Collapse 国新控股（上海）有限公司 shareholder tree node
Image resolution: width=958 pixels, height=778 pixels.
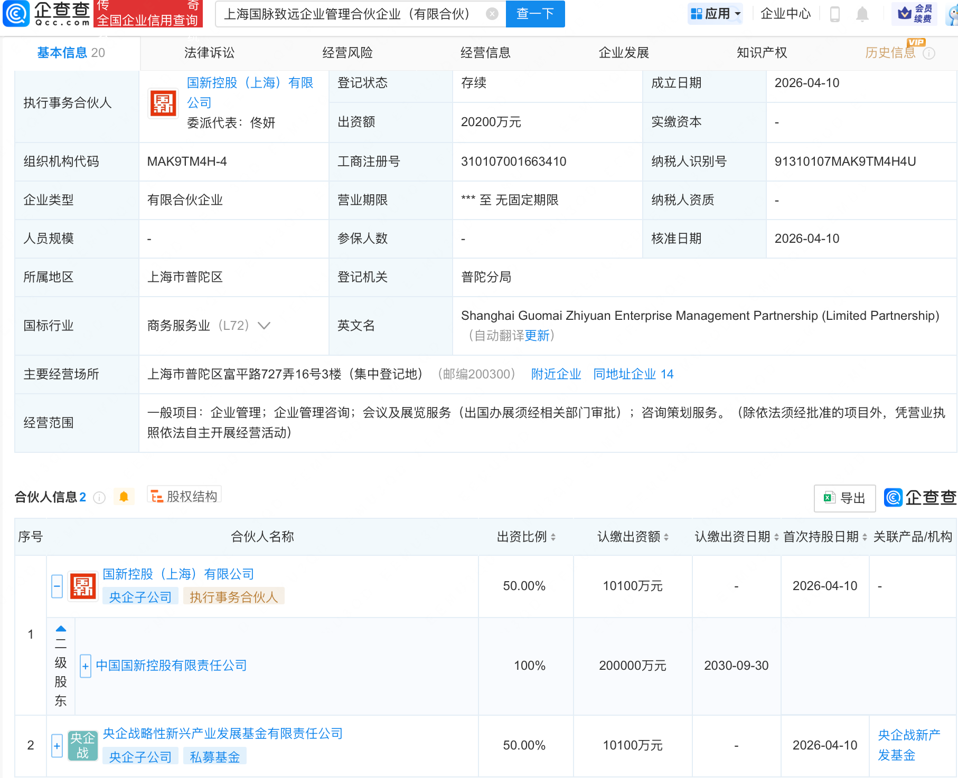(x=57, y=586)
